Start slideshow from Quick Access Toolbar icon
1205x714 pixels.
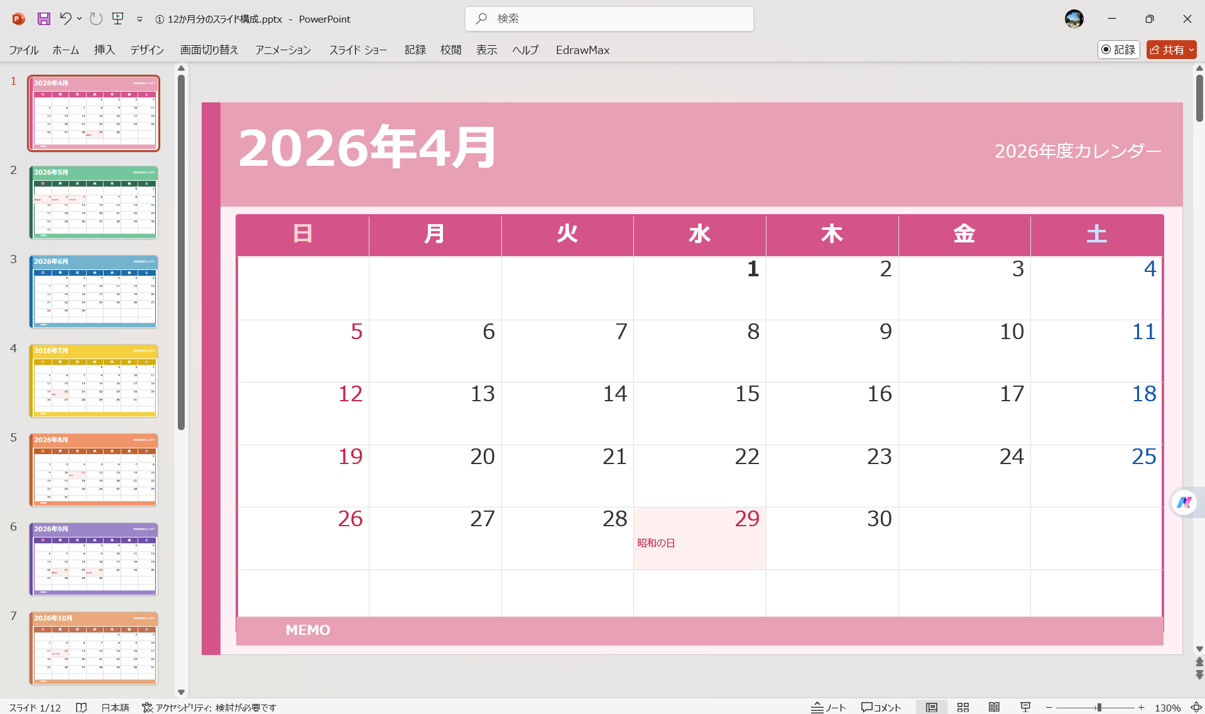(117, 19)
